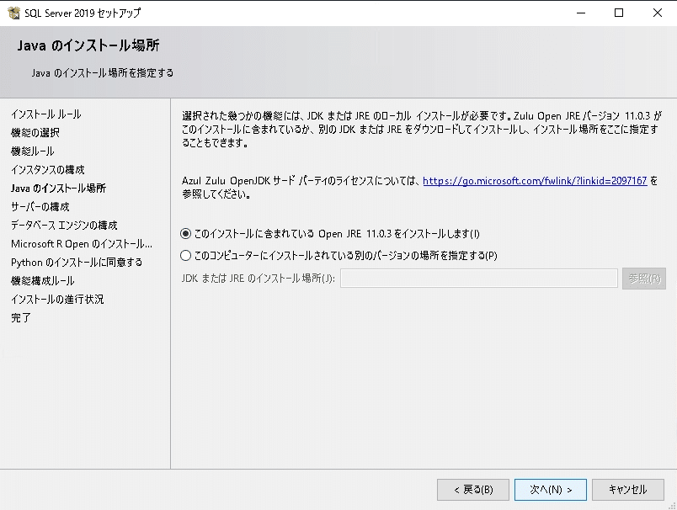The image size is (677, 510).
Task: Click the JDK または JRE のインストール場所(J) label
Action: tap(259, 279)
